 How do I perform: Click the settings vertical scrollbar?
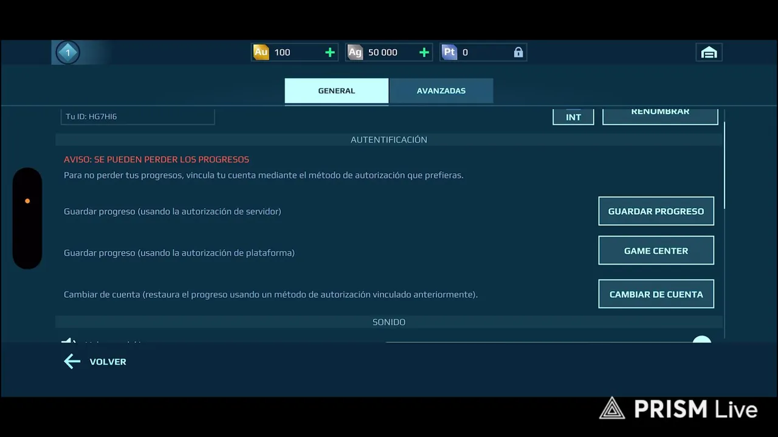pos(725,165)
